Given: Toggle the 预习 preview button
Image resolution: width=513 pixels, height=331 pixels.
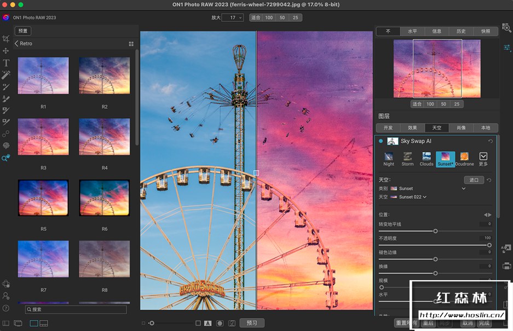Looking at the screenshot, I should click(x=251, y=323).
